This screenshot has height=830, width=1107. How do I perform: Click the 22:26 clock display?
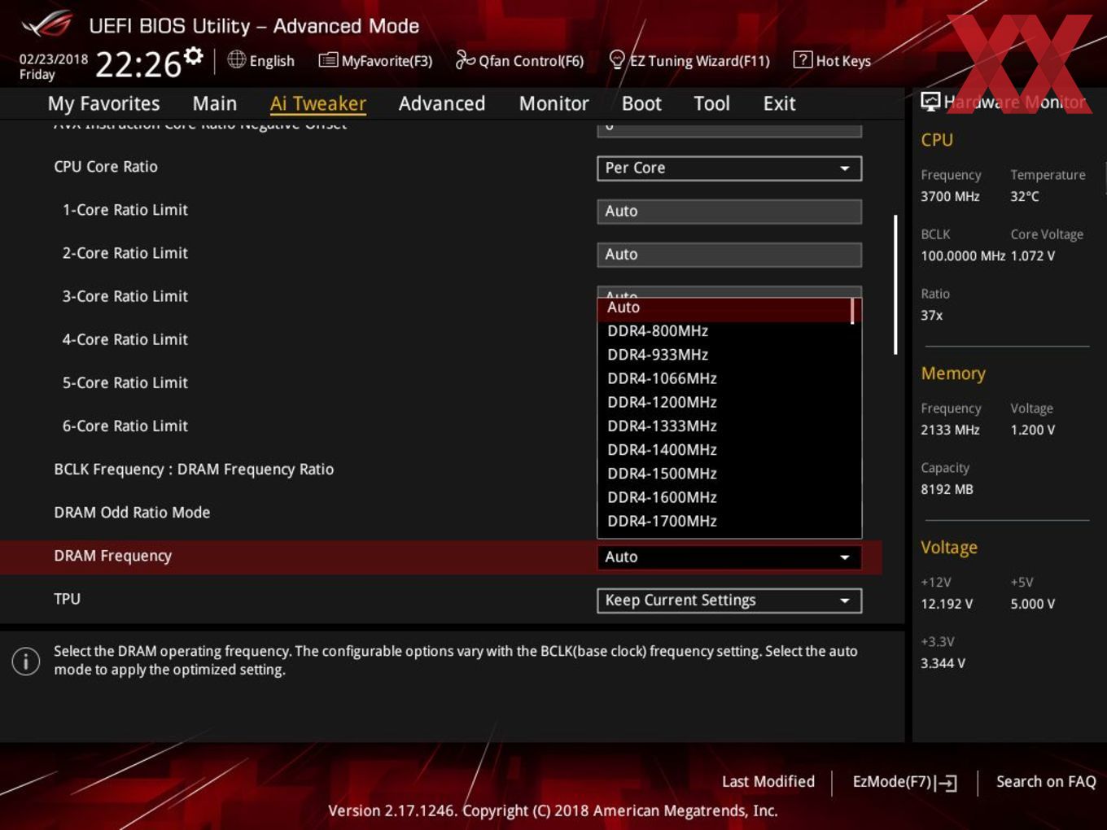138,63
